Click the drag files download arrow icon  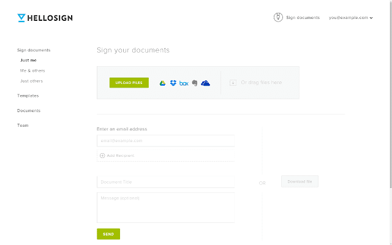point(233,83)
